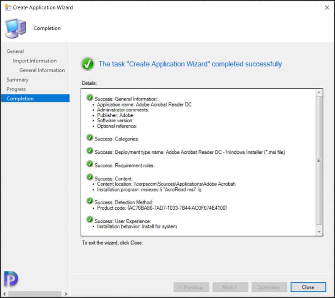This screenshot has width=335, height=298.
Task: Click the green check beside General Information
Action: coord(90,97)
